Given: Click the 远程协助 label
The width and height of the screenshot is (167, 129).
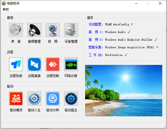Looking at the screenshot, I should coord(16,76).
